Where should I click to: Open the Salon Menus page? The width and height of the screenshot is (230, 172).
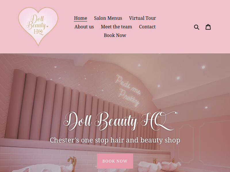108,18
